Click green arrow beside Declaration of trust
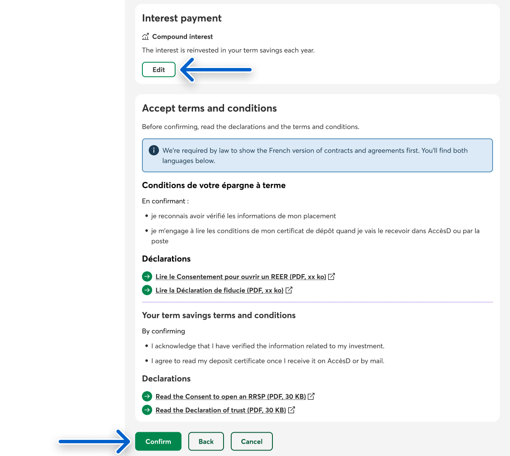 tap(147, 410)
